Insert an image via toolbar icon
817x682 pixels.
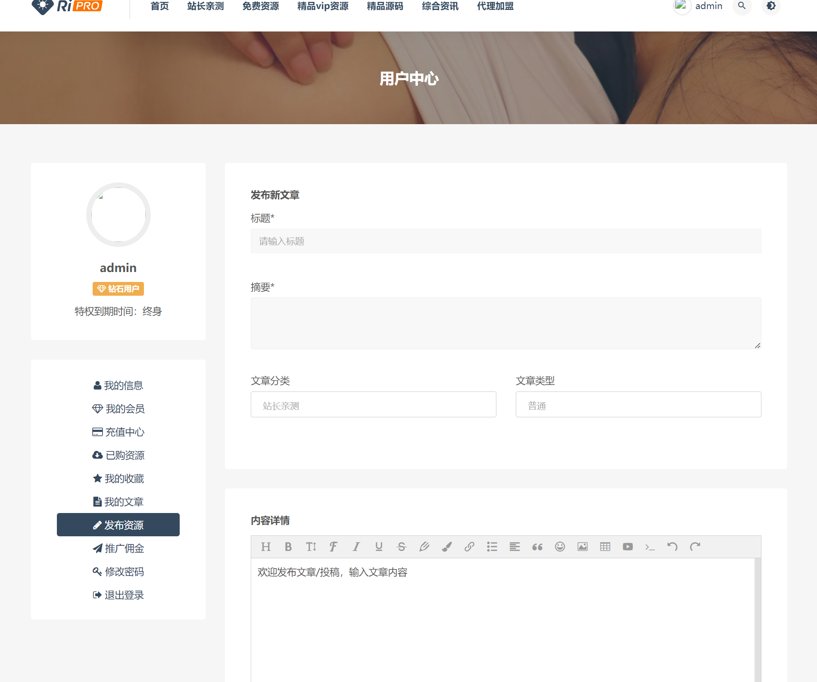(x=583, y=547)
